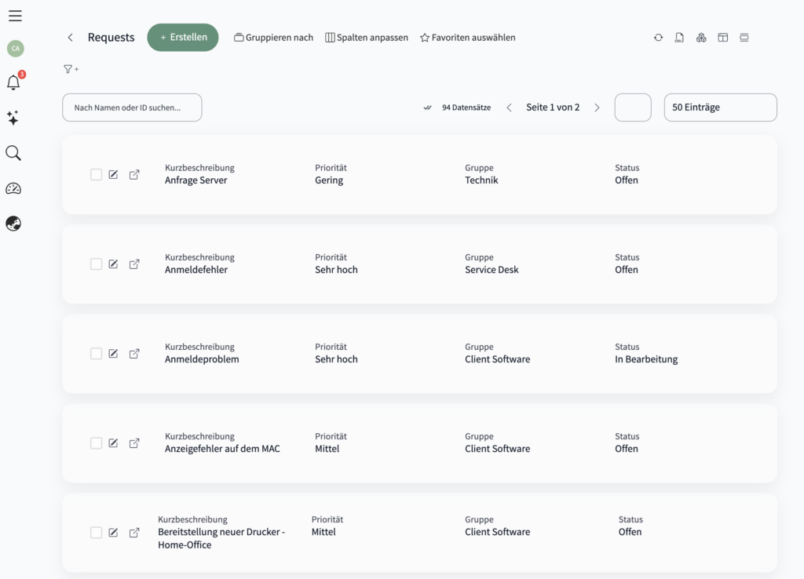The height and width of the screenshot is (579, 804).
Task: Go to the next page with the right chevron
Action: pos(597,107)
